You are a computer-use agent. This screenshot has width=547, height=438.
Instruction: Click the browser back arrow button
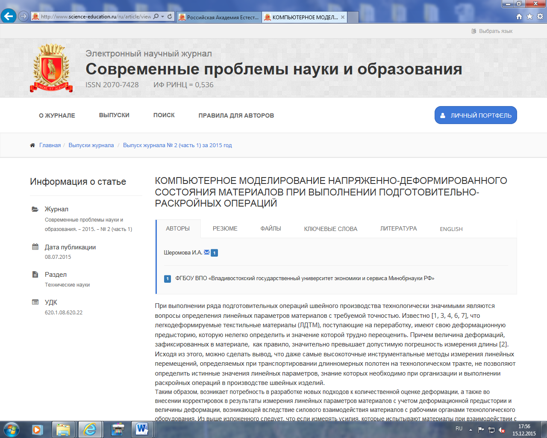(x=9, y=16)
